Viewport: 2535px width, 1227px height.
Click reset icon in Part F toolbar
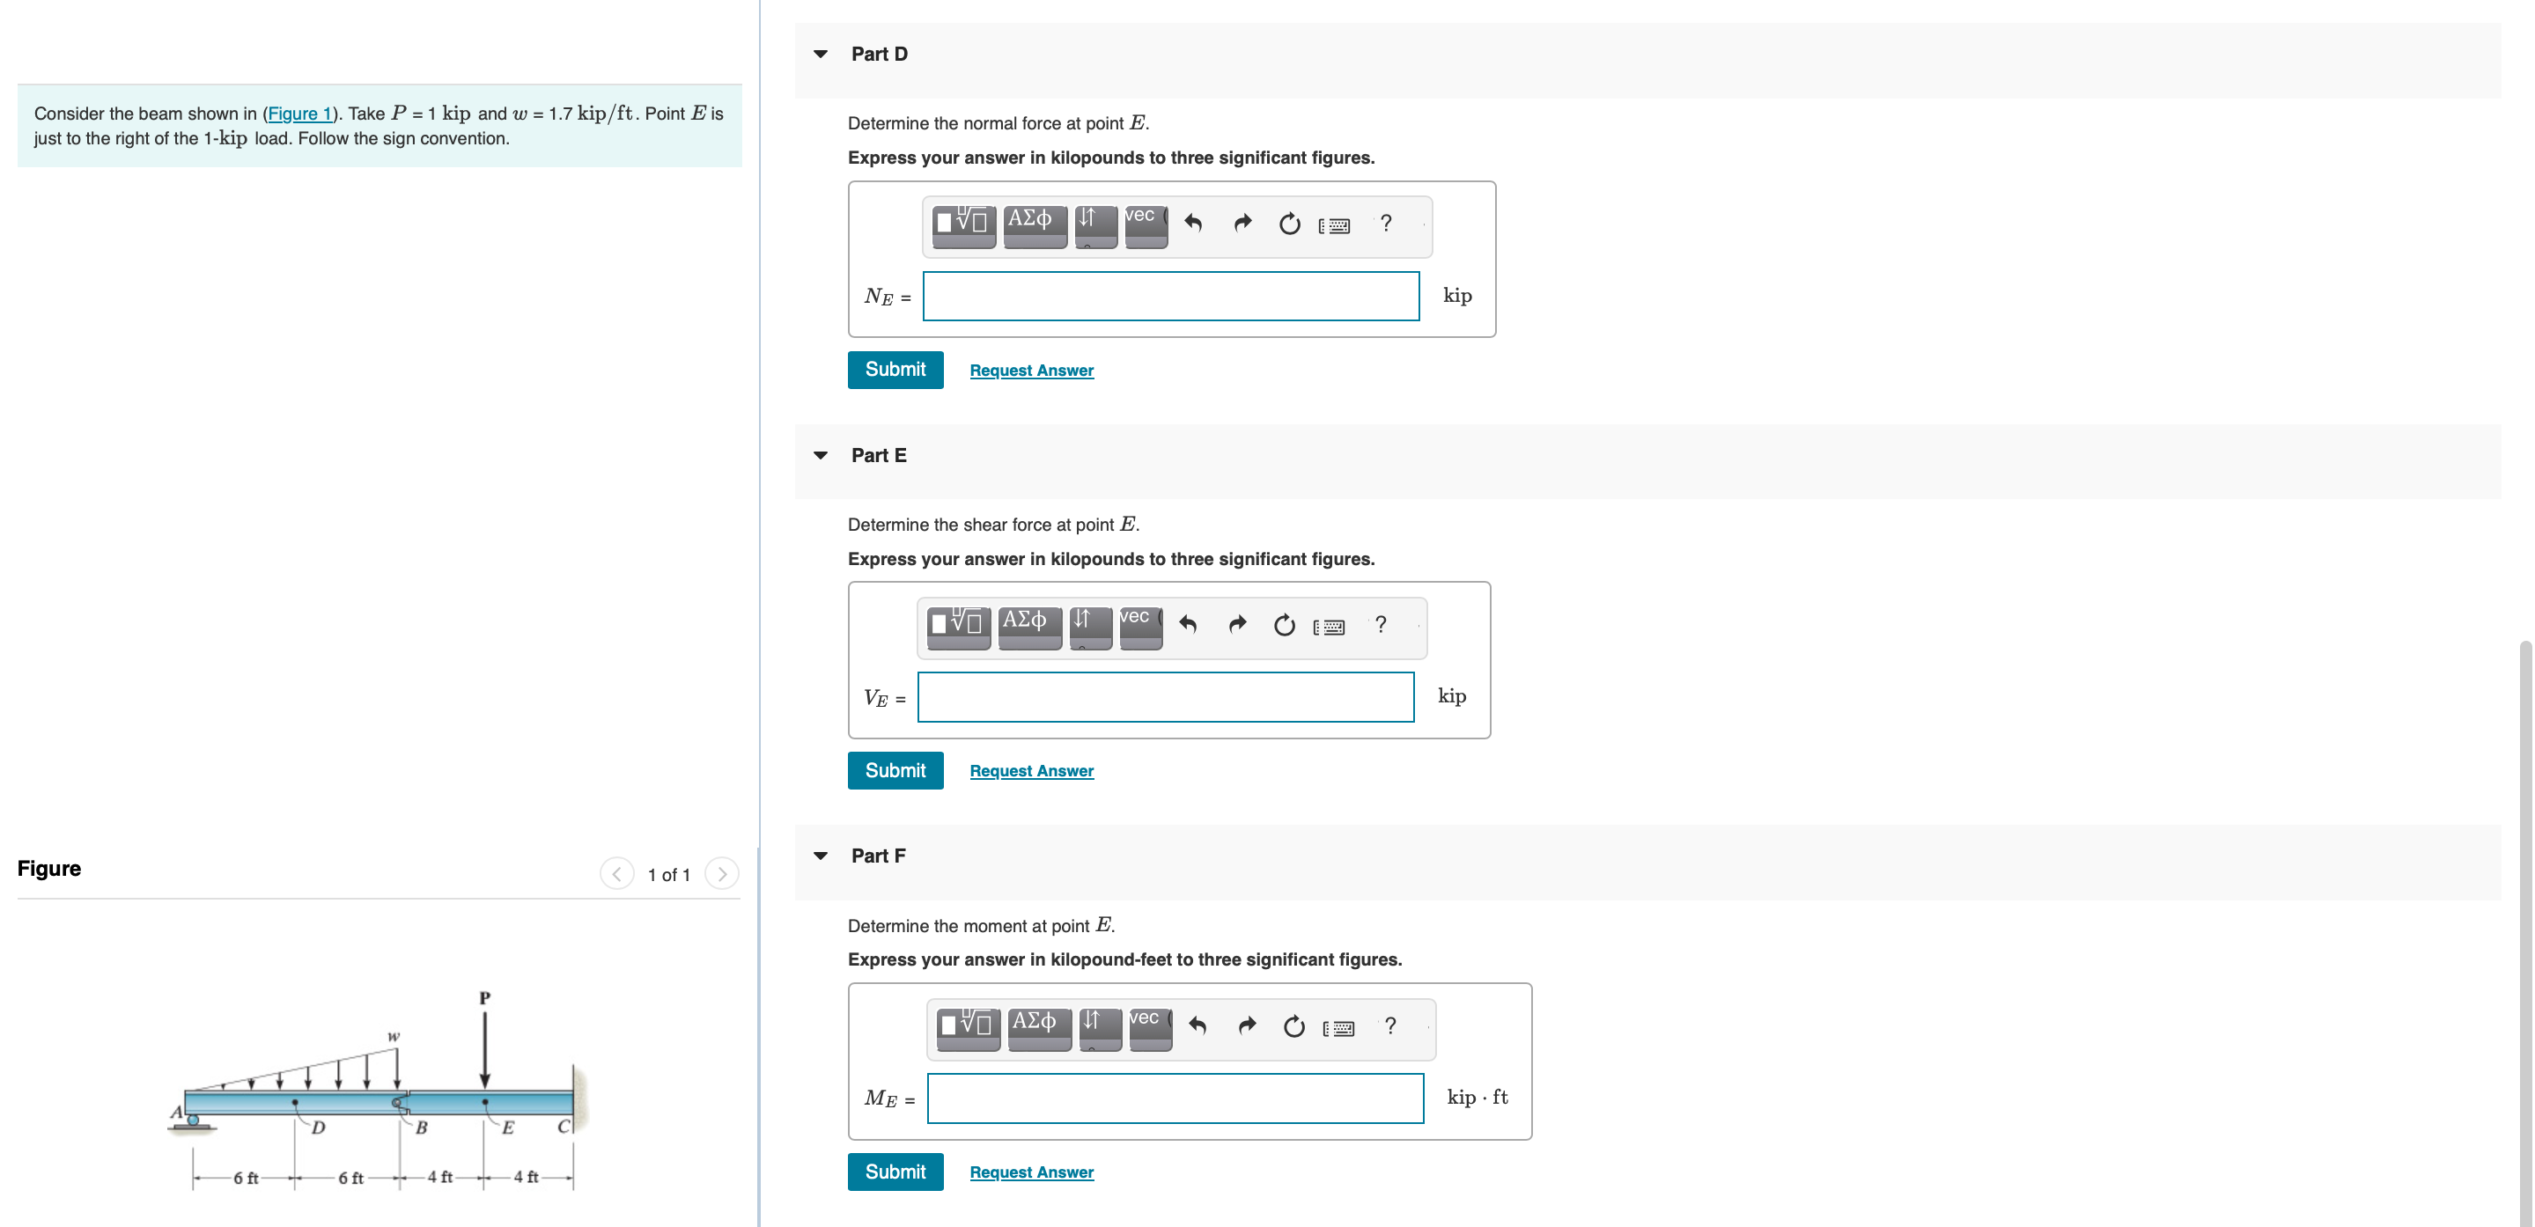(1293, 1026)
